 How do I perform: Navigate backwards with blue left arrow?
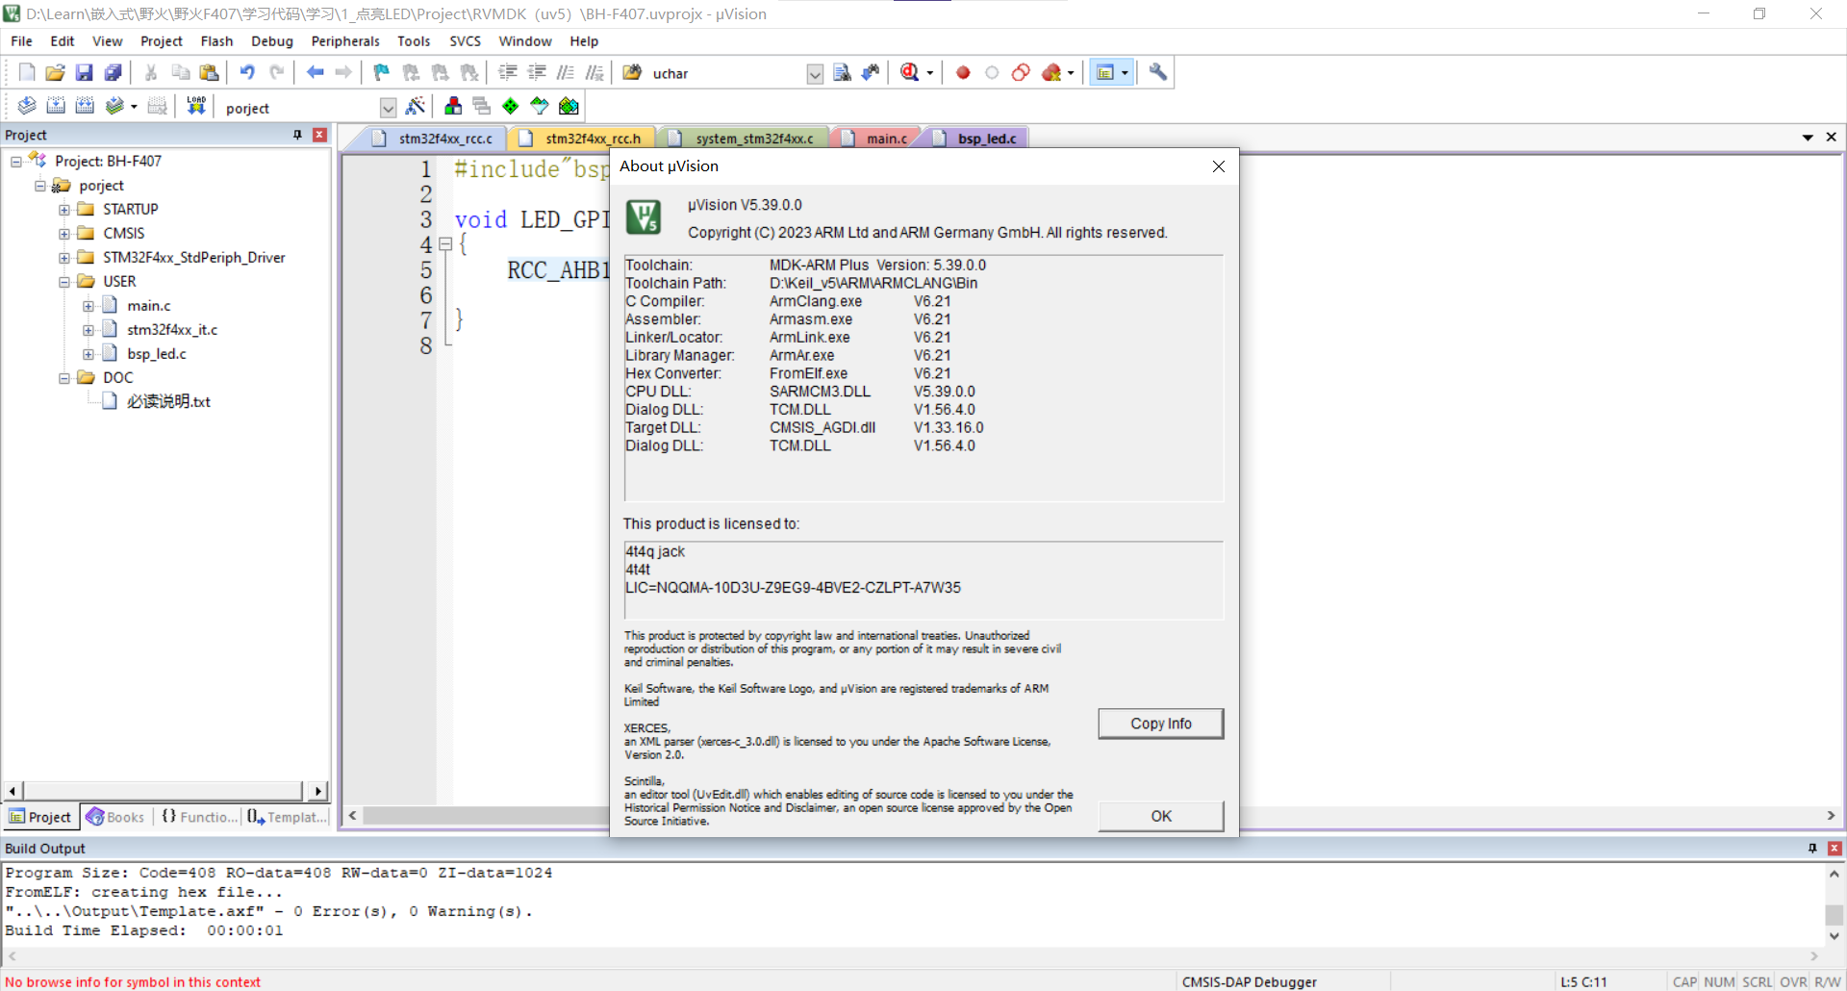coord(315,72)
